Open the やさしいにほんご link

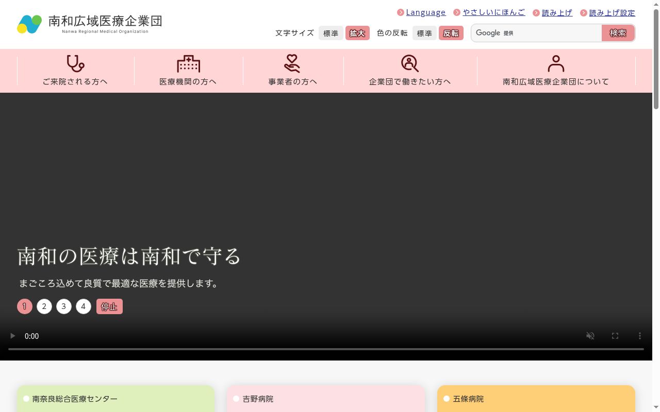tap(494, 12)
